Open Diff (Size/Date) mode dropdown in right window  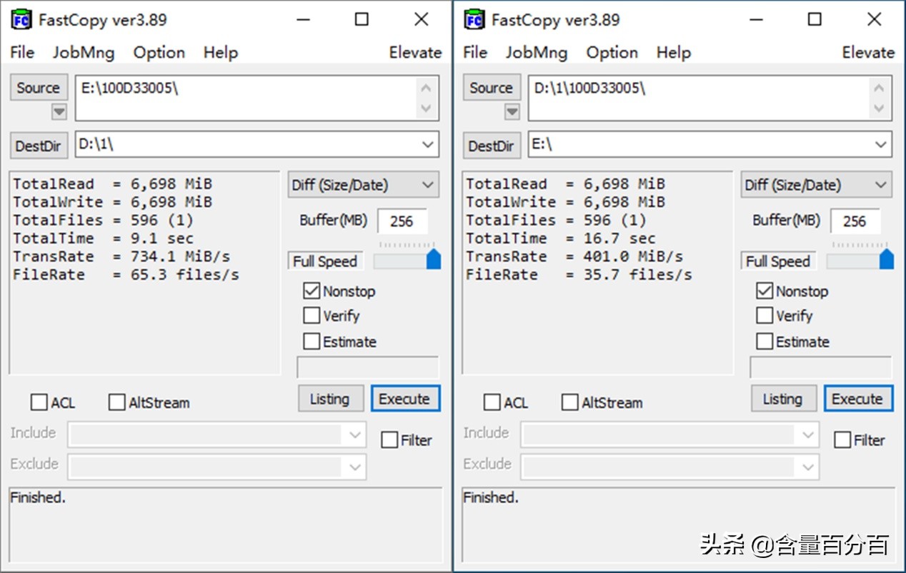click(x=817, y=185)
